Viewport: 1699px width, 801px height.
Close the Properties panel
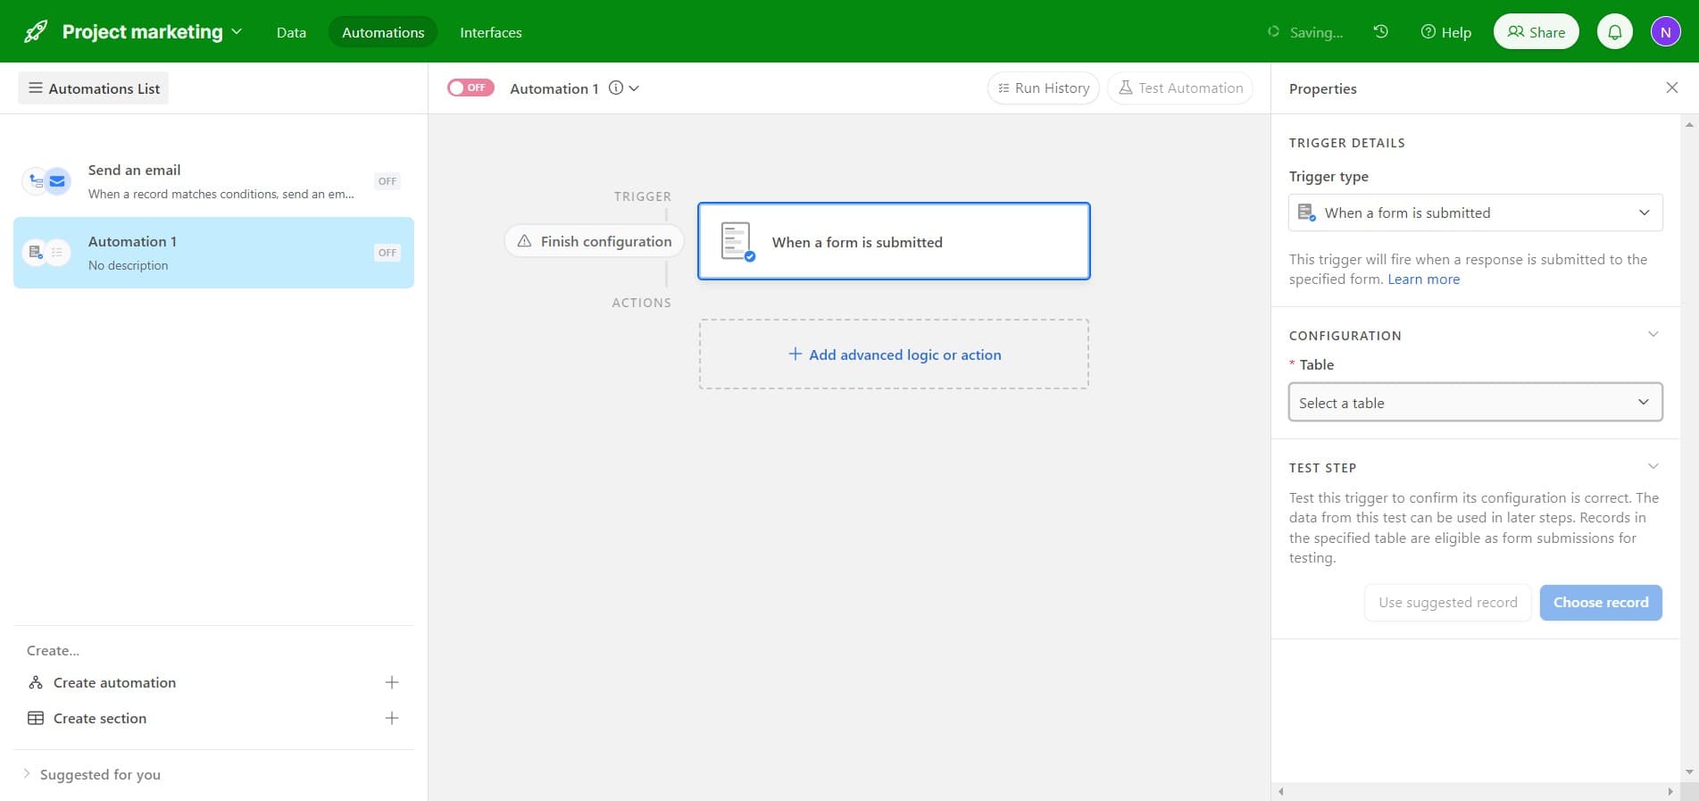[1671, 88]
